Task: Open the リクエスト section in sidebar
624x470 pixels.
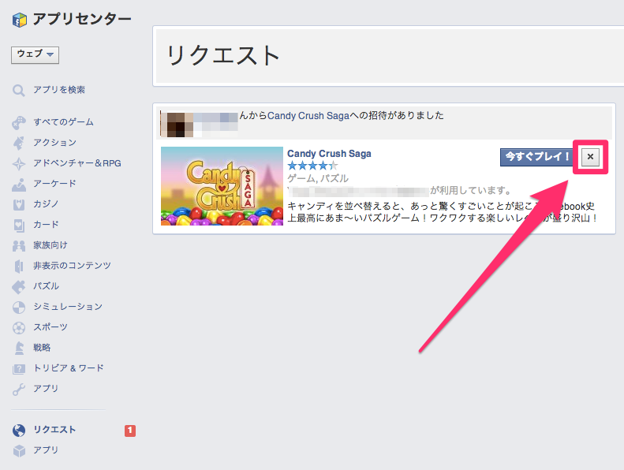Action: 54,430
